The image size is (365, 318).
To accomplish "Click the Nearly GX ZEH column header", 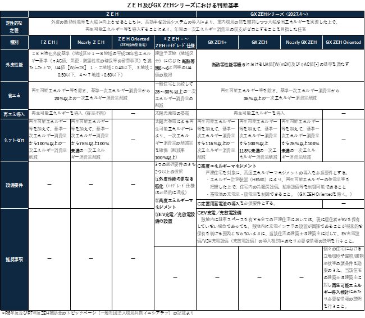I will [x=301, y=42].
